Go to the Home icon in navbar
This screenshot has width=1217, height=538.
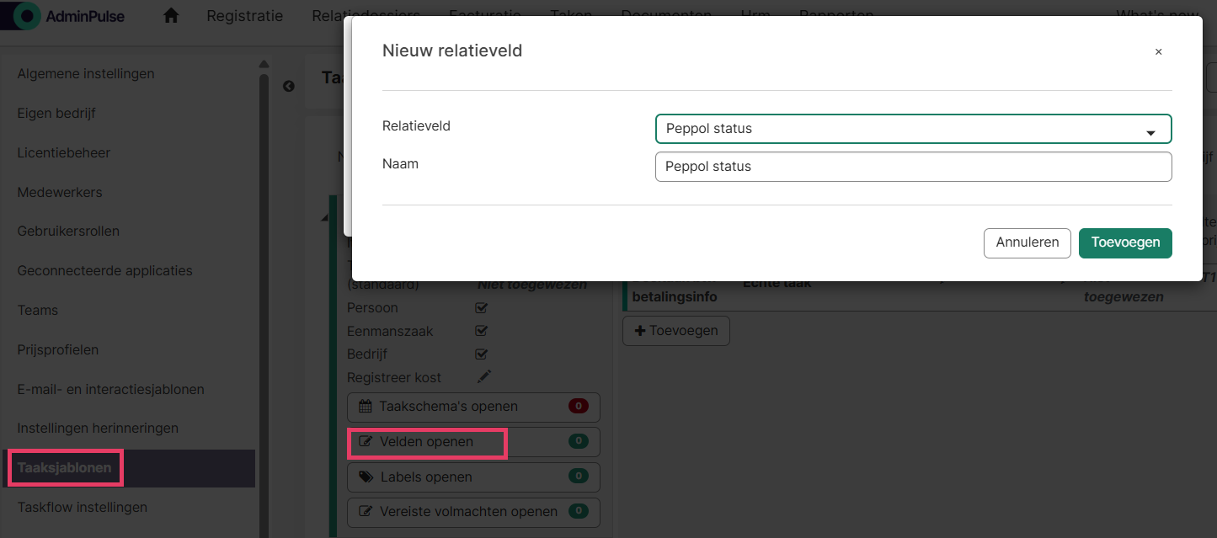[x=171, y=16]
